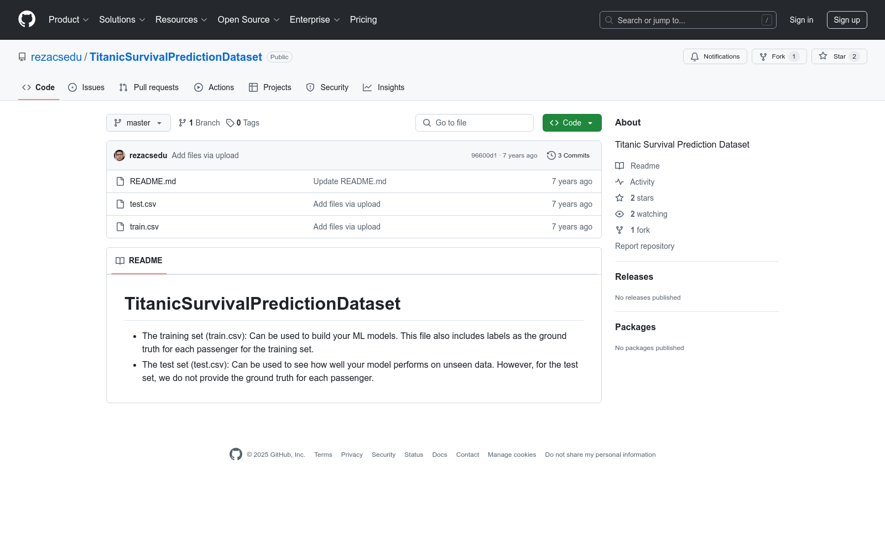The image size is (885, 553).
Task: Switch to the Insights tab
Action: (x=384, y=87)
